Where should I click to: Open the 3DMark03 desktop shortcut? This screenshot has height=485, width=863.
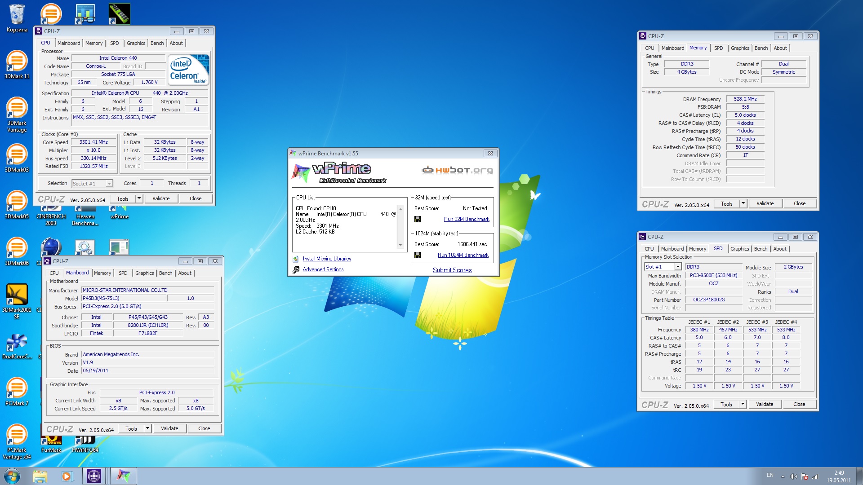17,158
